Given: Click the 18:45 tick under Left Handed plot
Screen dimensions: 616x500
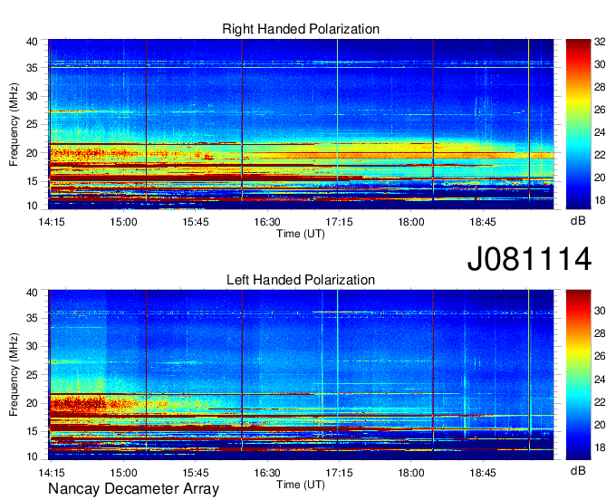Looking at the screenshot, I should coord(483,473).
